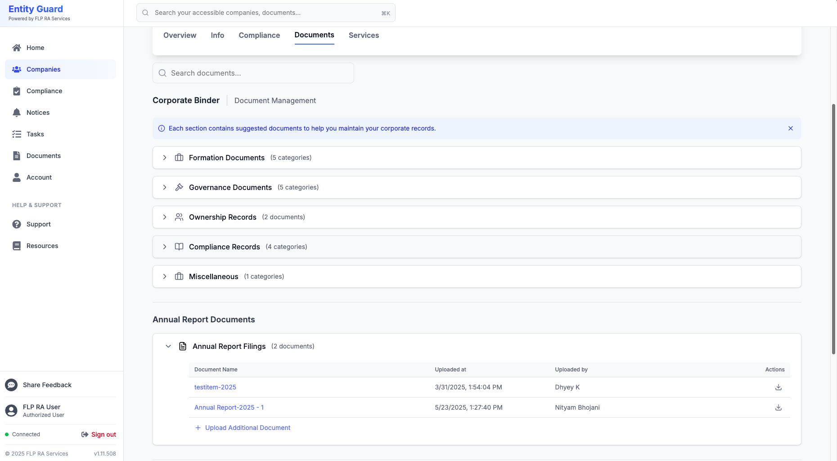837x461 pixels.
Task: Click the Dhyey K uploader cell
Action: tap(567, 387)
